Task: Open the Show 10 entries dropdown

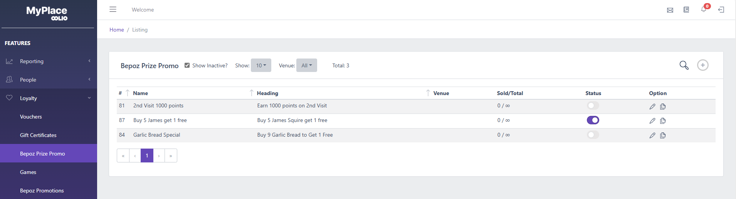Action: point(261,65)
